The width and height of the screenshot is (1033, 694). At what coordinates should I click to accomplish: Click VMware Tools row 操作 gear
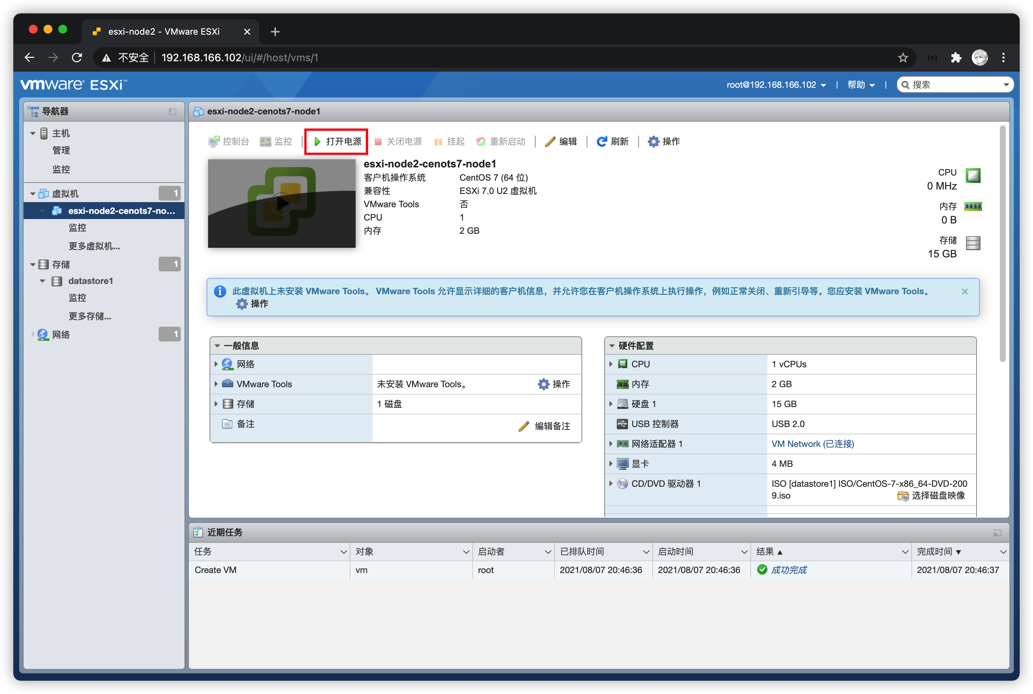(x=543, y=384)
